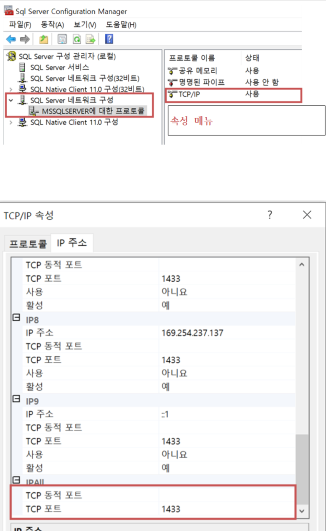Screen dimensions: 326x531
Task: Click the 사용 안 함 status cell
Action: pyautogui.click(x=262, y=82)
